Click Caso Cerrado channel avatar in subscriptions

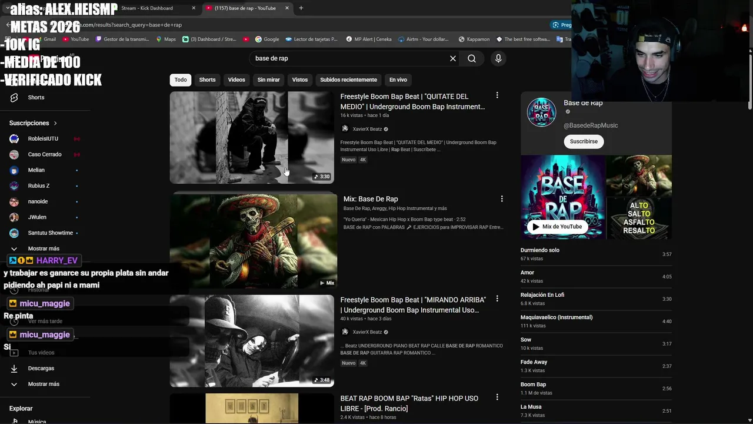14,154
